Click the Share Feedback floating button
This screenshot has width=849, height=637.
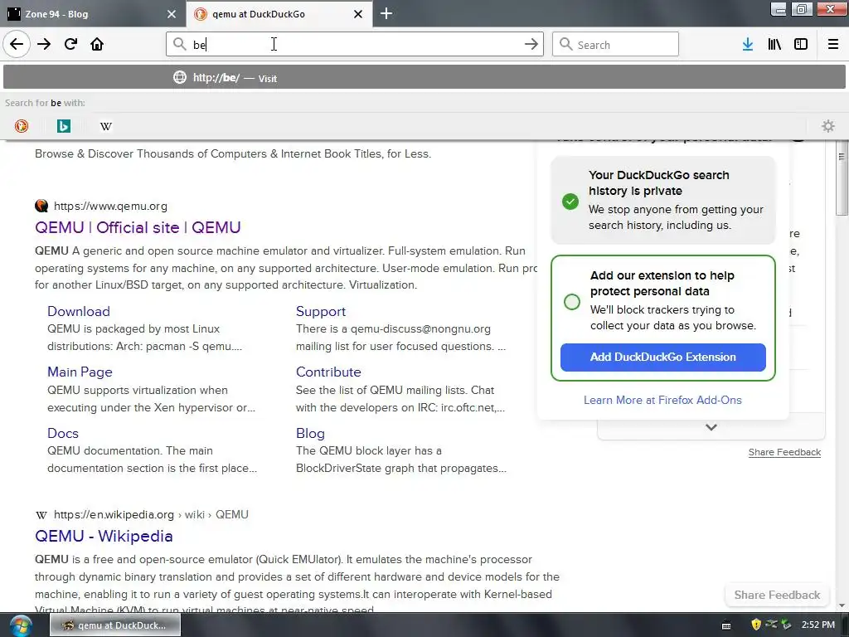777,595
